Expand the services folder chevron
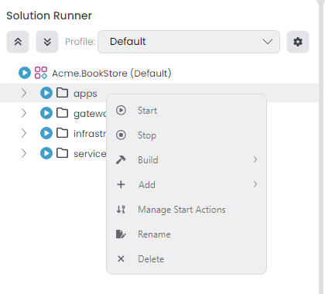325x294 pixels. click(x=24, y=153)
